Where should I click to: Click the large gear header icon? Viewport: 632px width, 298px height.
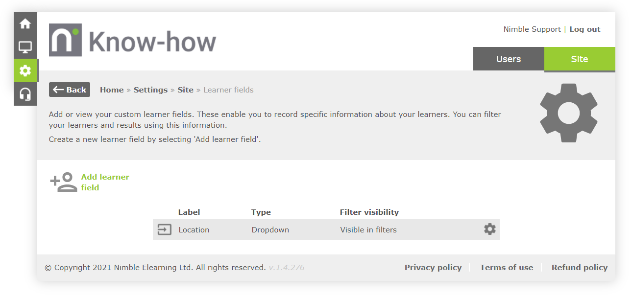tap(568, 113)
